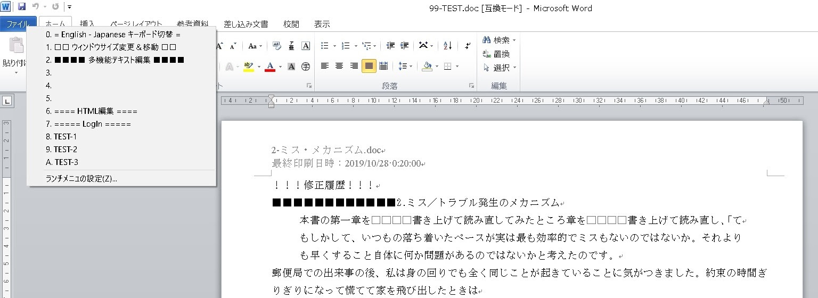Image resolution: width=818 pixels, height=298 pixels.
Task: Click the Text Effects glowing A icon
Action: tap(229, 67)
